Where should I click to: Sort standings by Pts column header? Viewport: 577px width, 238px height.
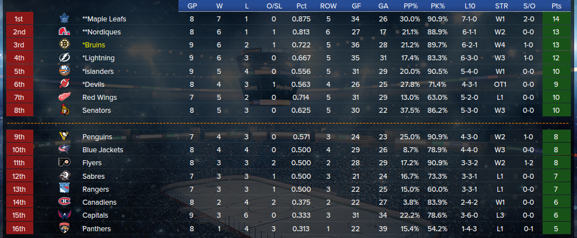point(557,6)
